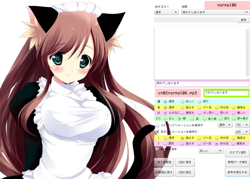Select 涙+頬 in the ETC row

pyautogui.click(x=205, y=119)
